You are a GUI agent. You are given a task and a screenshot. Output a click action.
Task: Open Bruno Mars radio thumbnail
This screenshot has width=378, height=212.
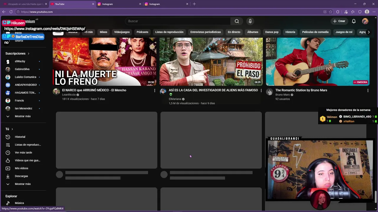(x=318, y=62)
